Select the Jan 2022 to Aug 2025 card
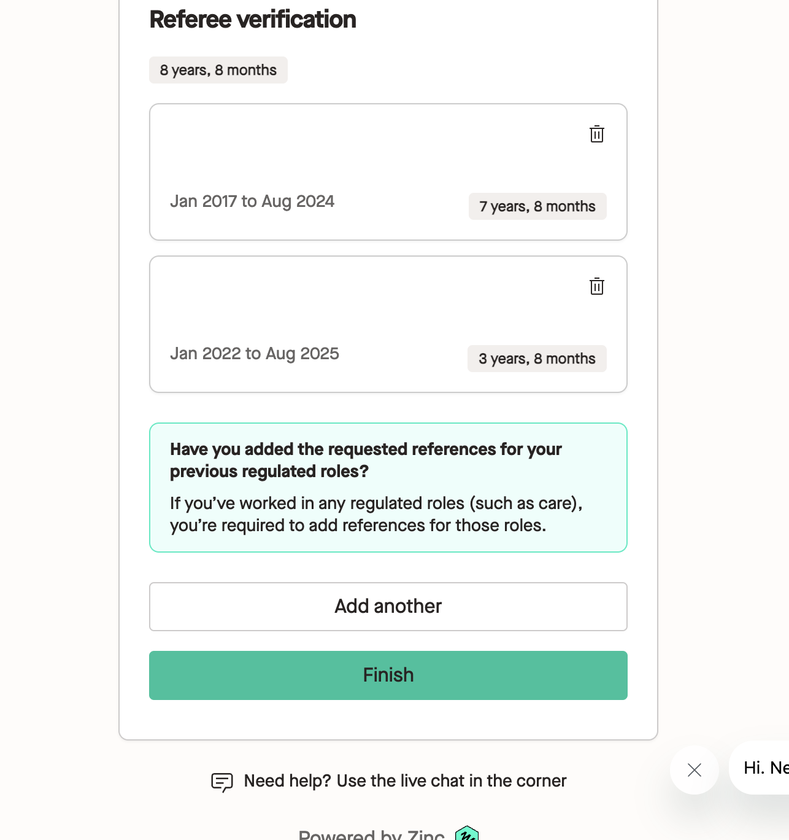789x840 pixels. 388,324
